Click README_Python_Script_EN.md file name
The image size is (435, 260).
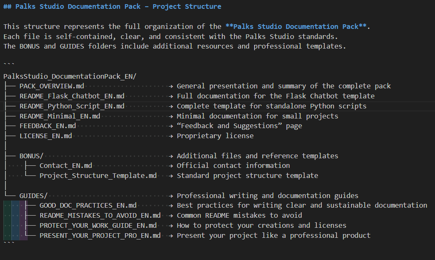pyautogui.click(x=72, y=106)
